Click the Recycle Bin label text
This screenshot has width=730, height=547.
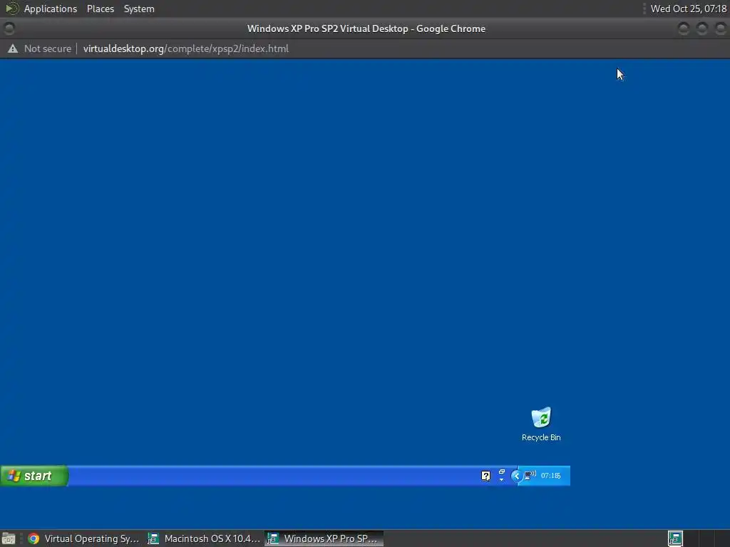coord(541,437)
